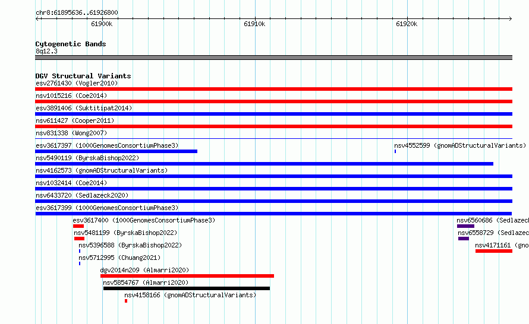
Task: Click the nsv4552599 (gnomADStructuralVariants) label
Action: click(460, 145)
